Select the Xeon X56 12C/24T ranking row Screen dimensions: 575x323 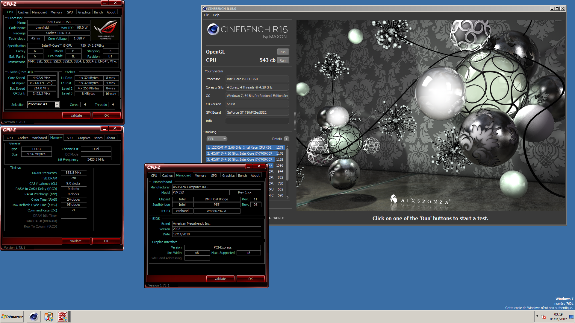point(245,147)
